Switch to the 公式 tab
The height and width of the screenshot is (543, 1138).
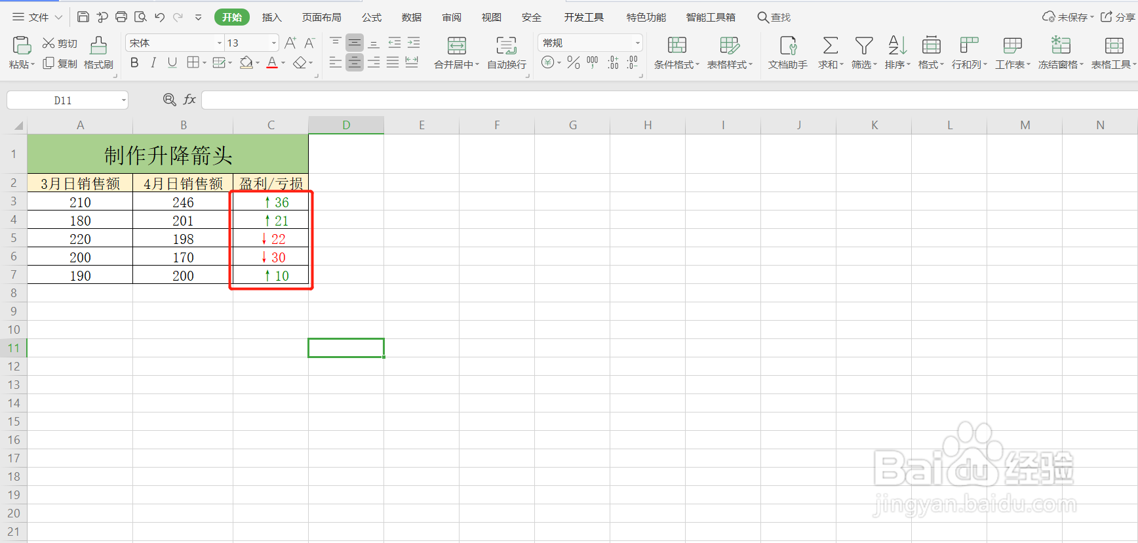pyautogui.click(x=372, y=17)
